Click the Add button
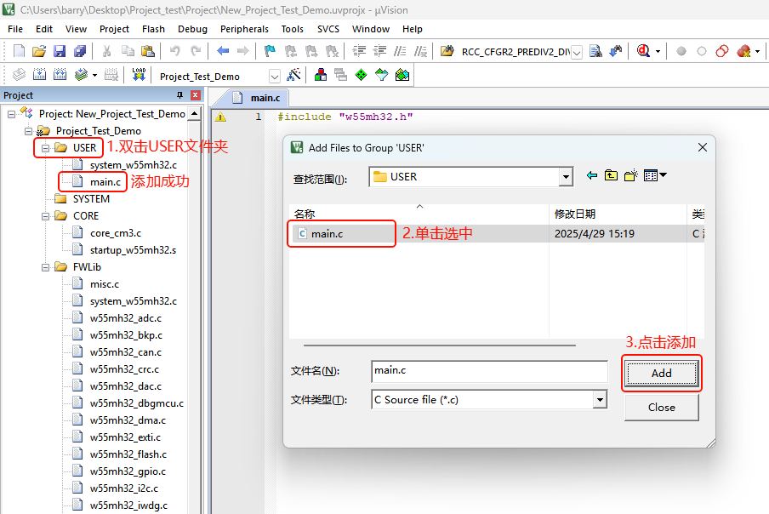Viewport: 769px width, 514px height. click(x=661, y=373)
